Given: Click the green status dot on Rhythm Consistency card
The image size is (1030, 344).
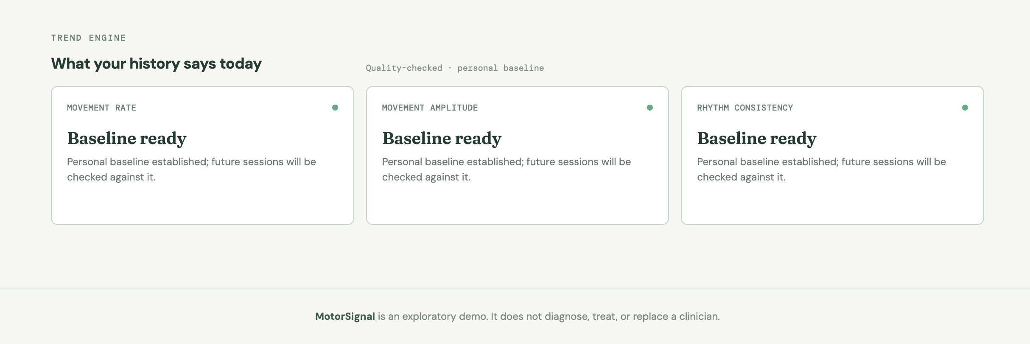Looking at the screenshot, I should 965,108.
